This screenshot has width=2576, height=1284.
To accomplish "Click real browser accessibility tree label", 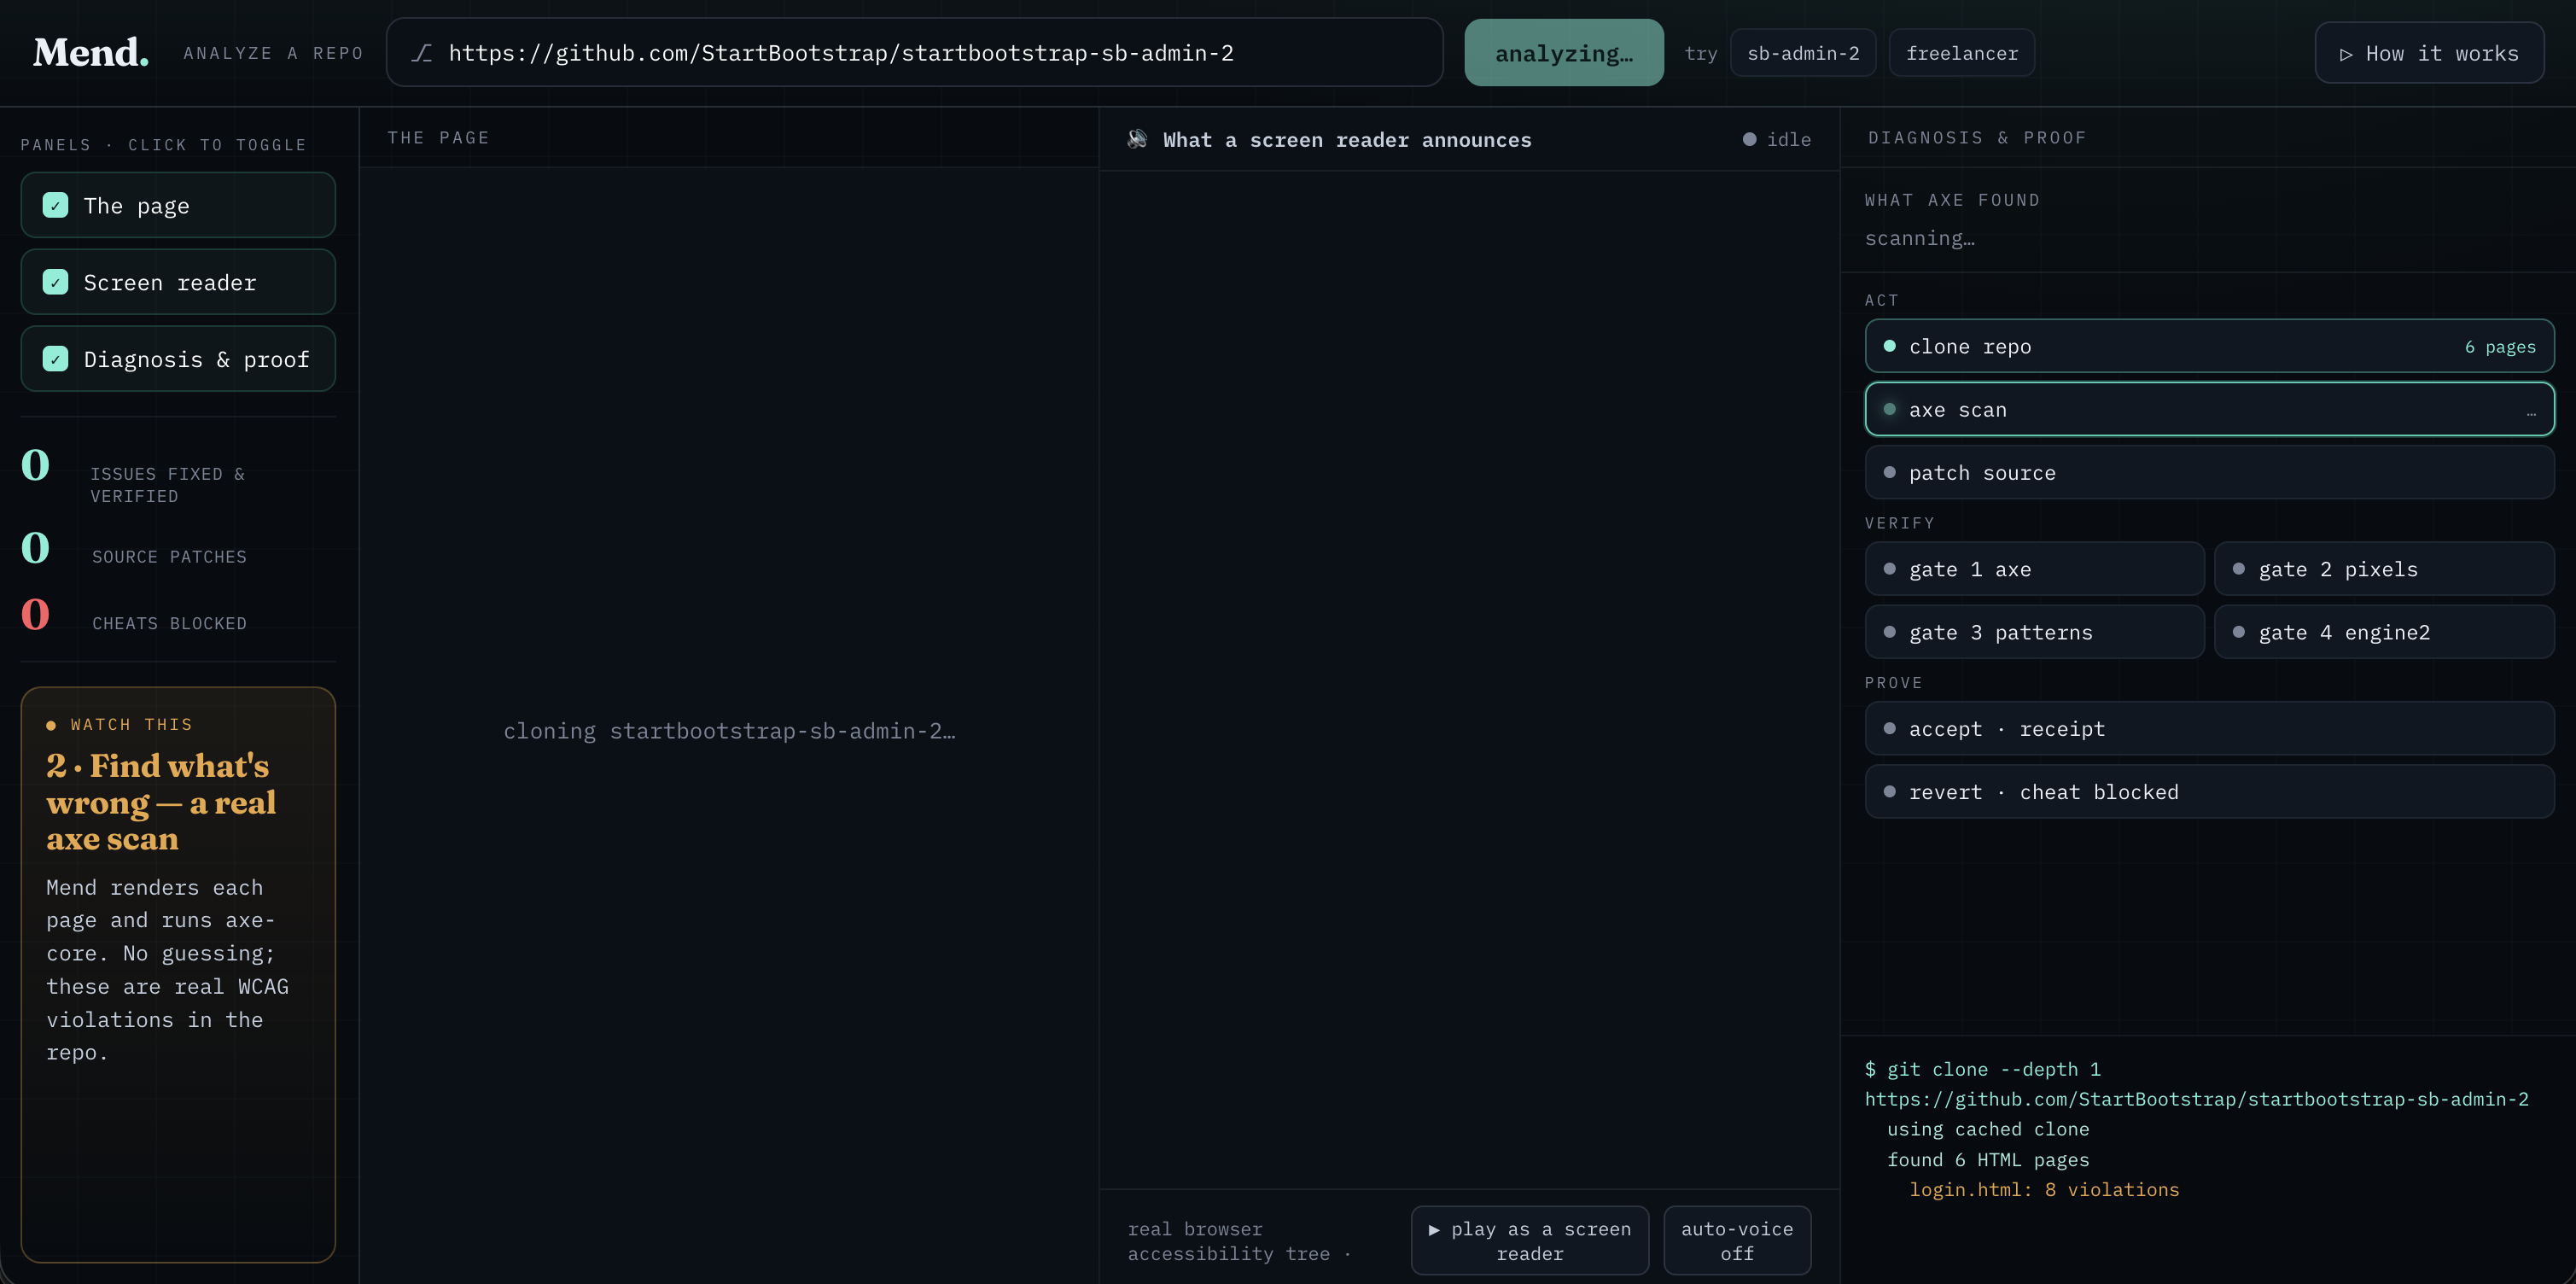I will 1239,1241.
